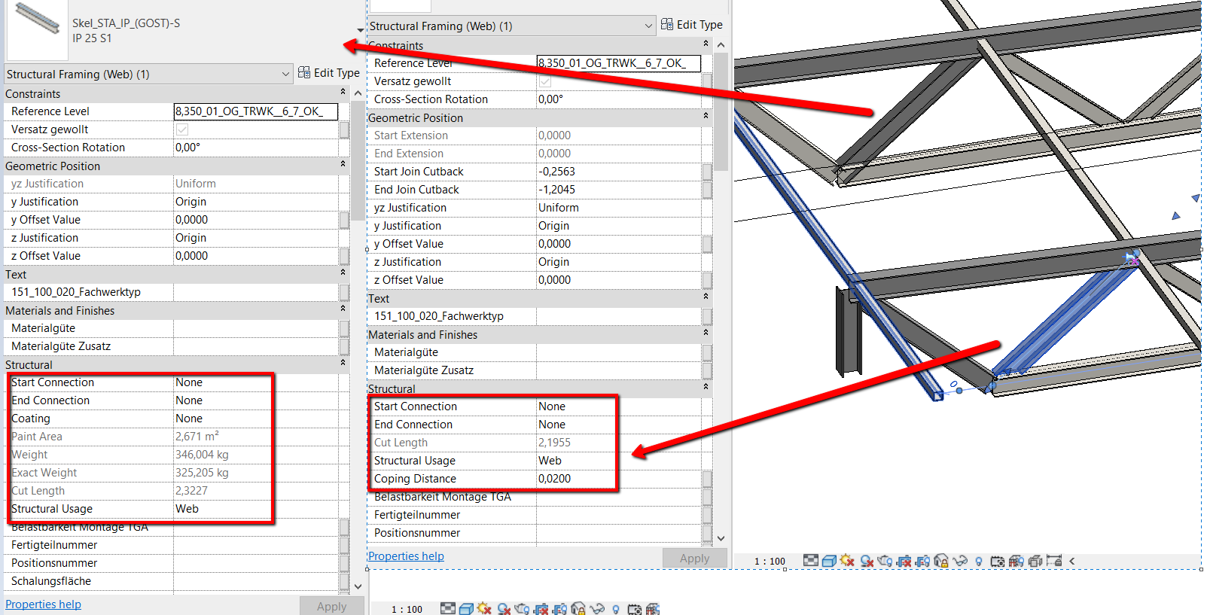Open right panel Structural Framing (Web) filter dropdown

(x=511, y=26)
